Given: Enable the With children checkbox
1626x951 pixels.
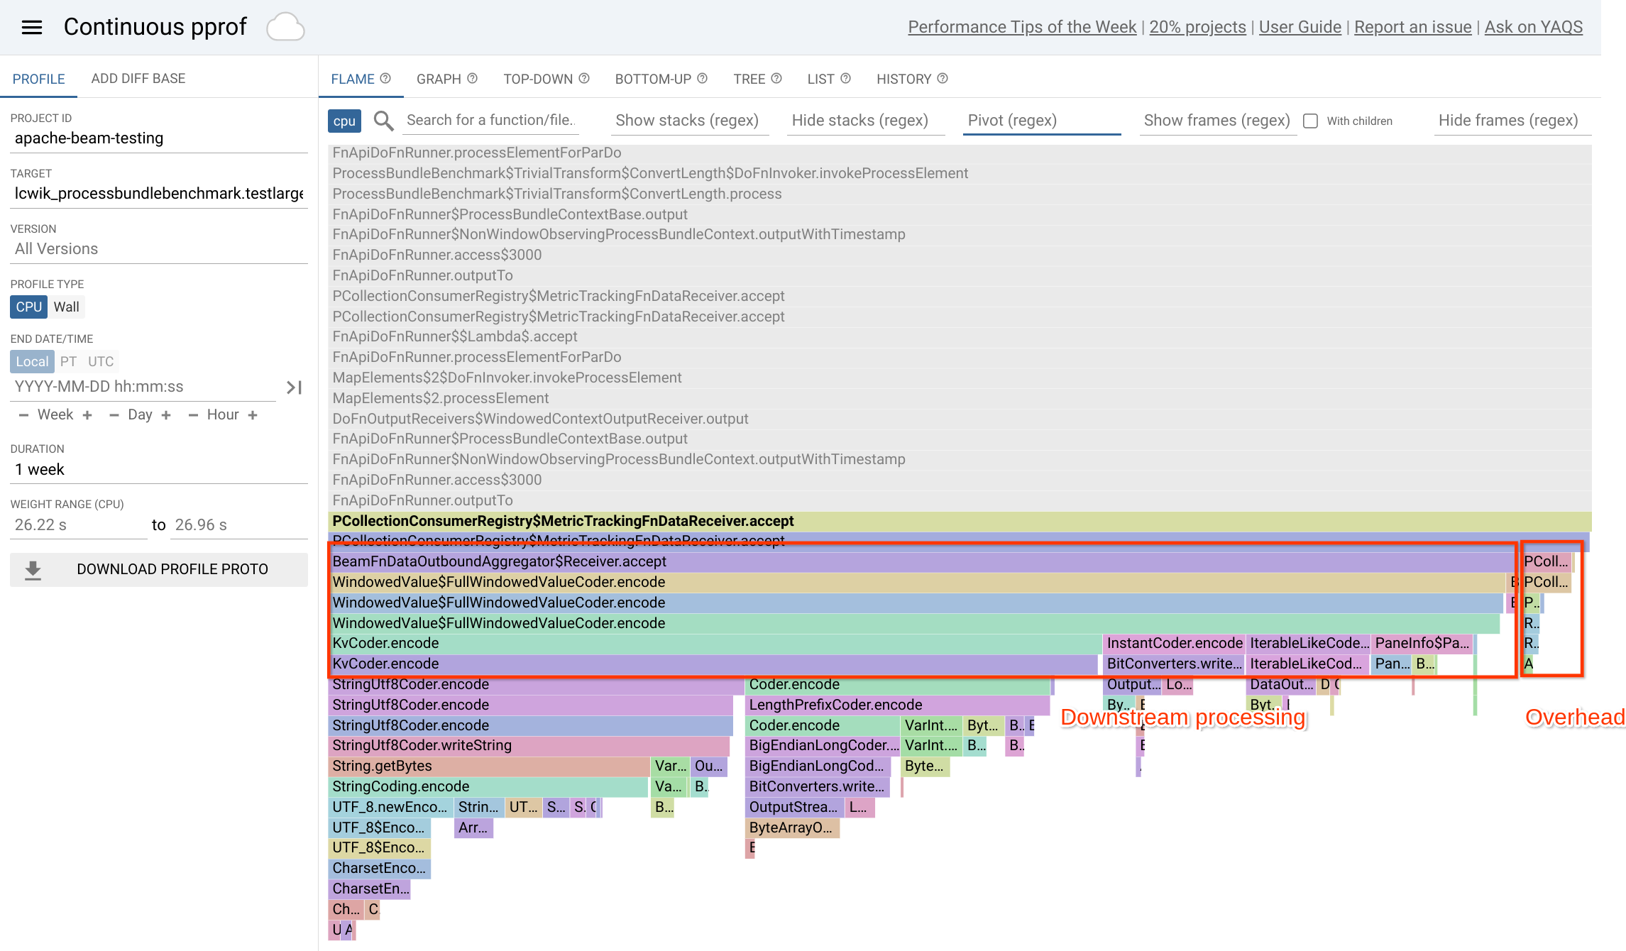Looking at the screenshot, I should click(x=1310, y=121).
